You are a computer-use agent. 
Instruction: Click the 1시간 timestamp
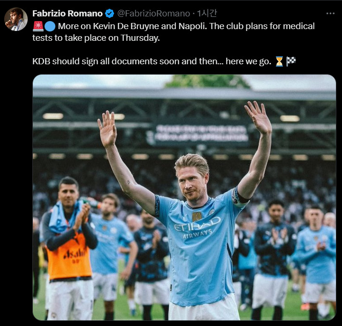(207, 14)
